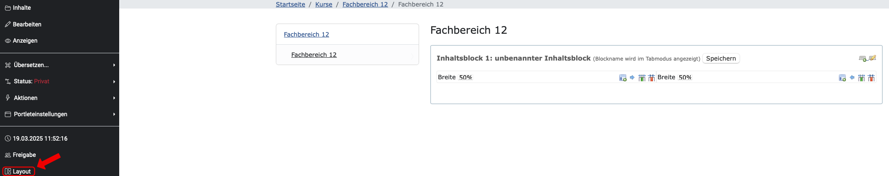The image size is (889, 176).
Task: Open the Kurse breadcrumb link
Action: point(324,4)
